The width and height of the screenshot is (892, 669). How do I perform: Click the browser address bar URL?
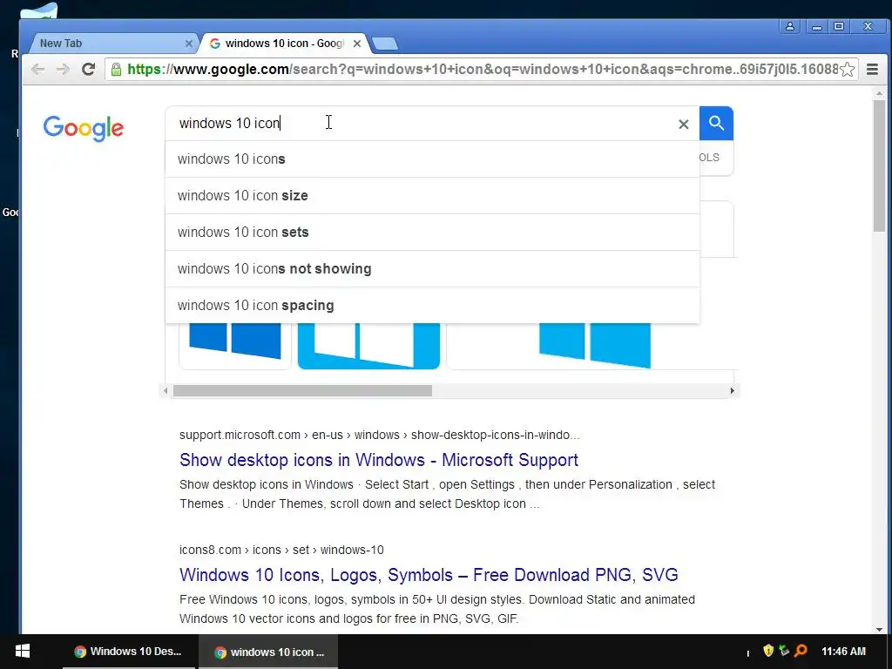pyautogui.click(x=483, y=70)
